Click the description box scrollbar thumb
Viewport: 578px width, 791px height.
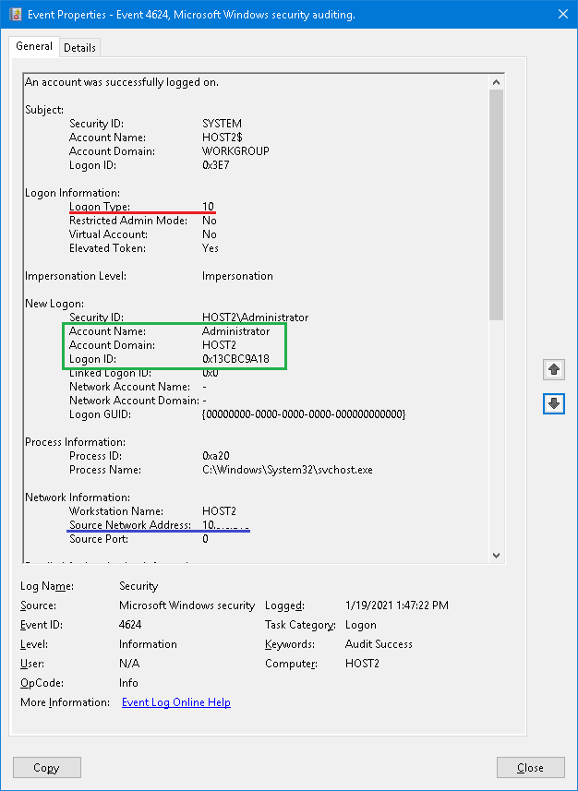497,203
